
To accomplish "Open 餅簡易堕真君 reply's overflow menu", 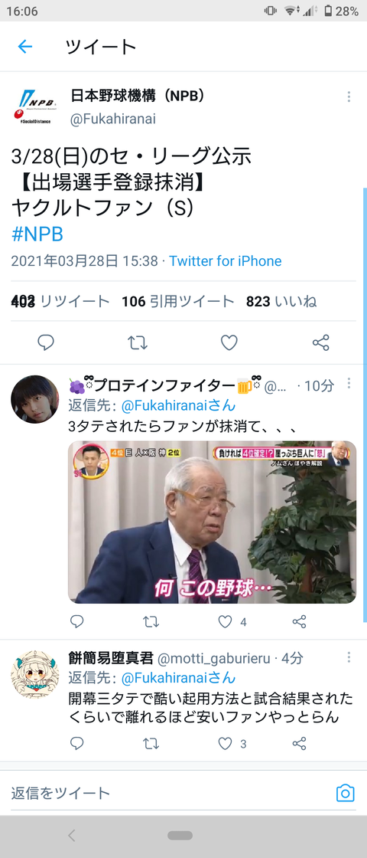I will coord(349,657).
